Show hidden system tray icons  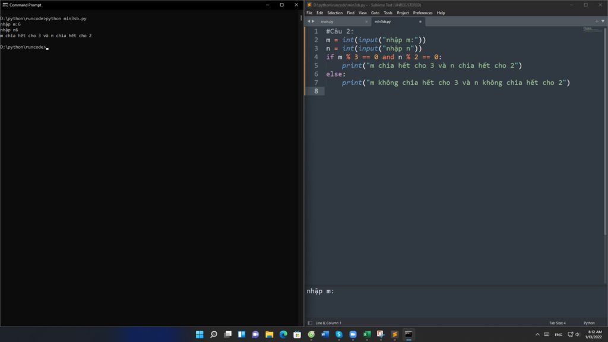point(537,334)
